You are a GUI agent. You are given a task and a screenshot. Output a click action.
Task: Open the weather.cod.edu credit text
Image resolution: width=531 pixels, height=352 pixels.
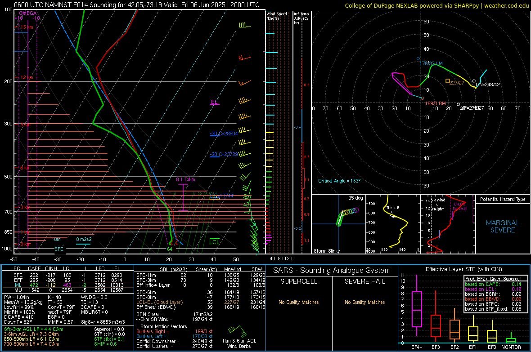[436, 6]
